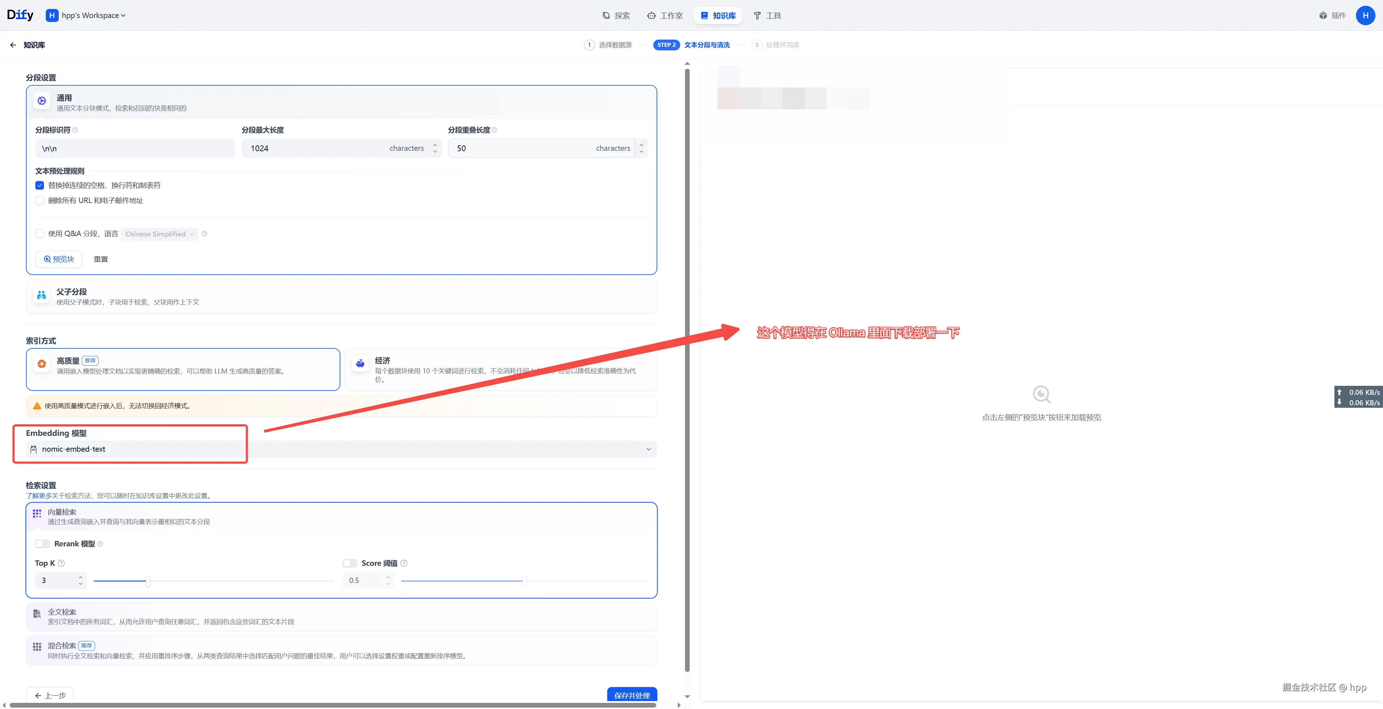Image resolution: width=1383 pixels, height=709 pixels.
Task: Enable 删除所有 URL 和电子邮件地址 checkbox
Action: (x=40, y=200)
